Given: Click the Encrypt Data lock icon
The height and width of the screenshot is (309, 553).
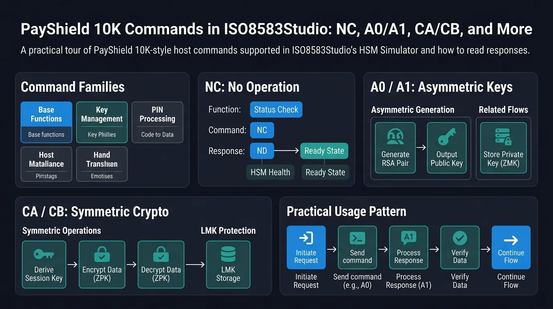Looking at the screenshot, I should 102,254.
